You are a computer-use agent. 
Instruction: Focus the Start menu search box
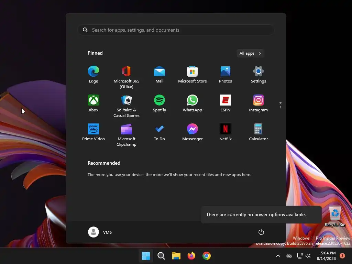[x=176, y=30]
